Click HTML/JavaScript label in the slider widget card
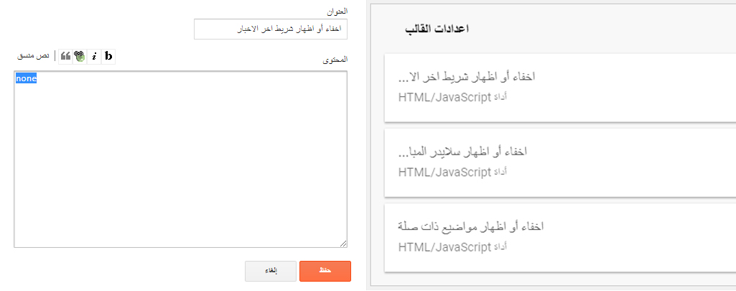This screenshot has width=736, height=291. (x=444, y=172)
